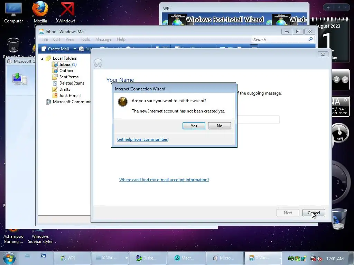Click the Deleted Items recycle icon
Viewport: 354px width, 265px height.
point(55,83)
